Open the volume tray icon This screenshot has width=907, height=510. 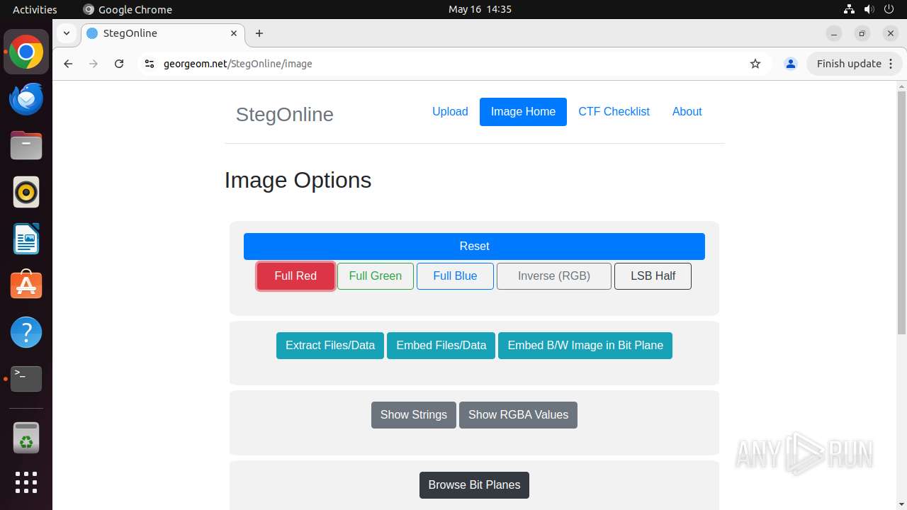869,9
